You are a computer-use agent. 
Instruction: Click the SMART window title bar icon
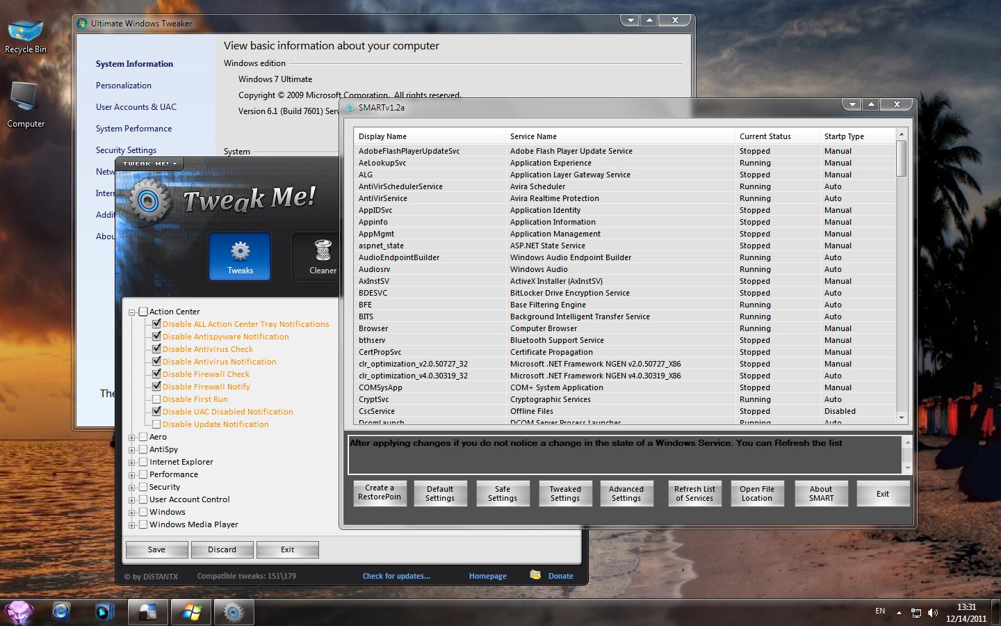350,108
